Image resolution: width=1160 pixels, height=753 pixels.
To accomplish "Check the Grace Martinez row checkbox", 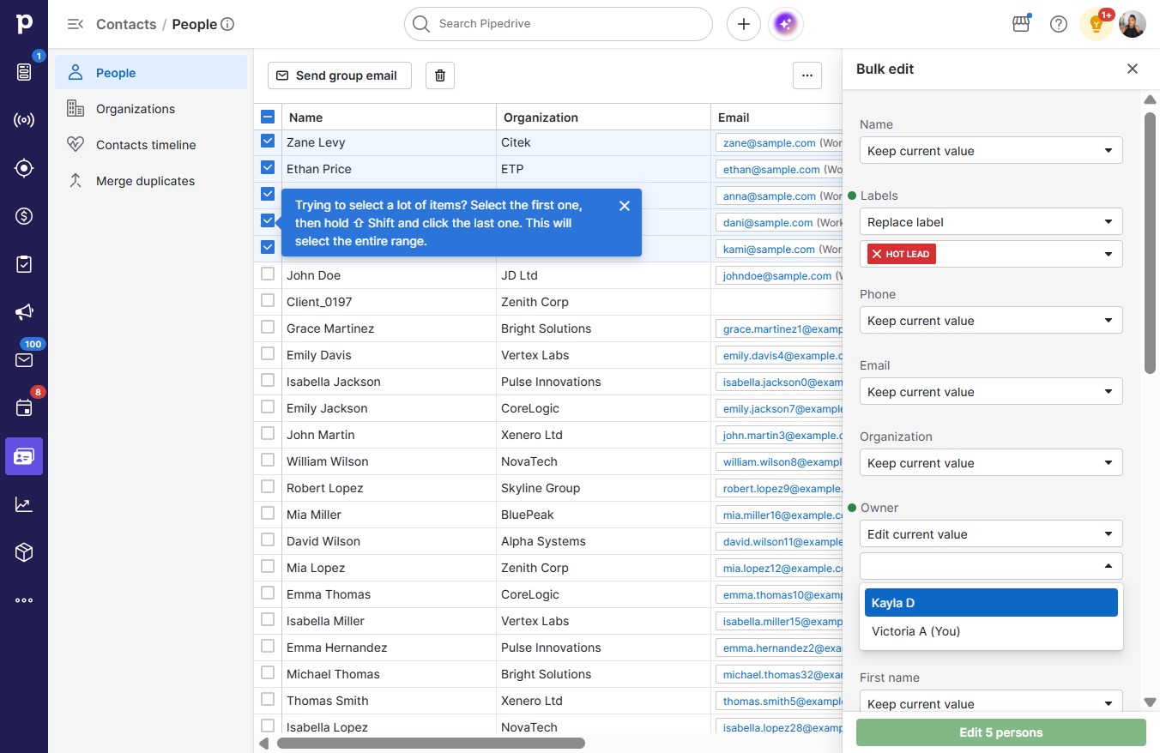I will 268,327.
